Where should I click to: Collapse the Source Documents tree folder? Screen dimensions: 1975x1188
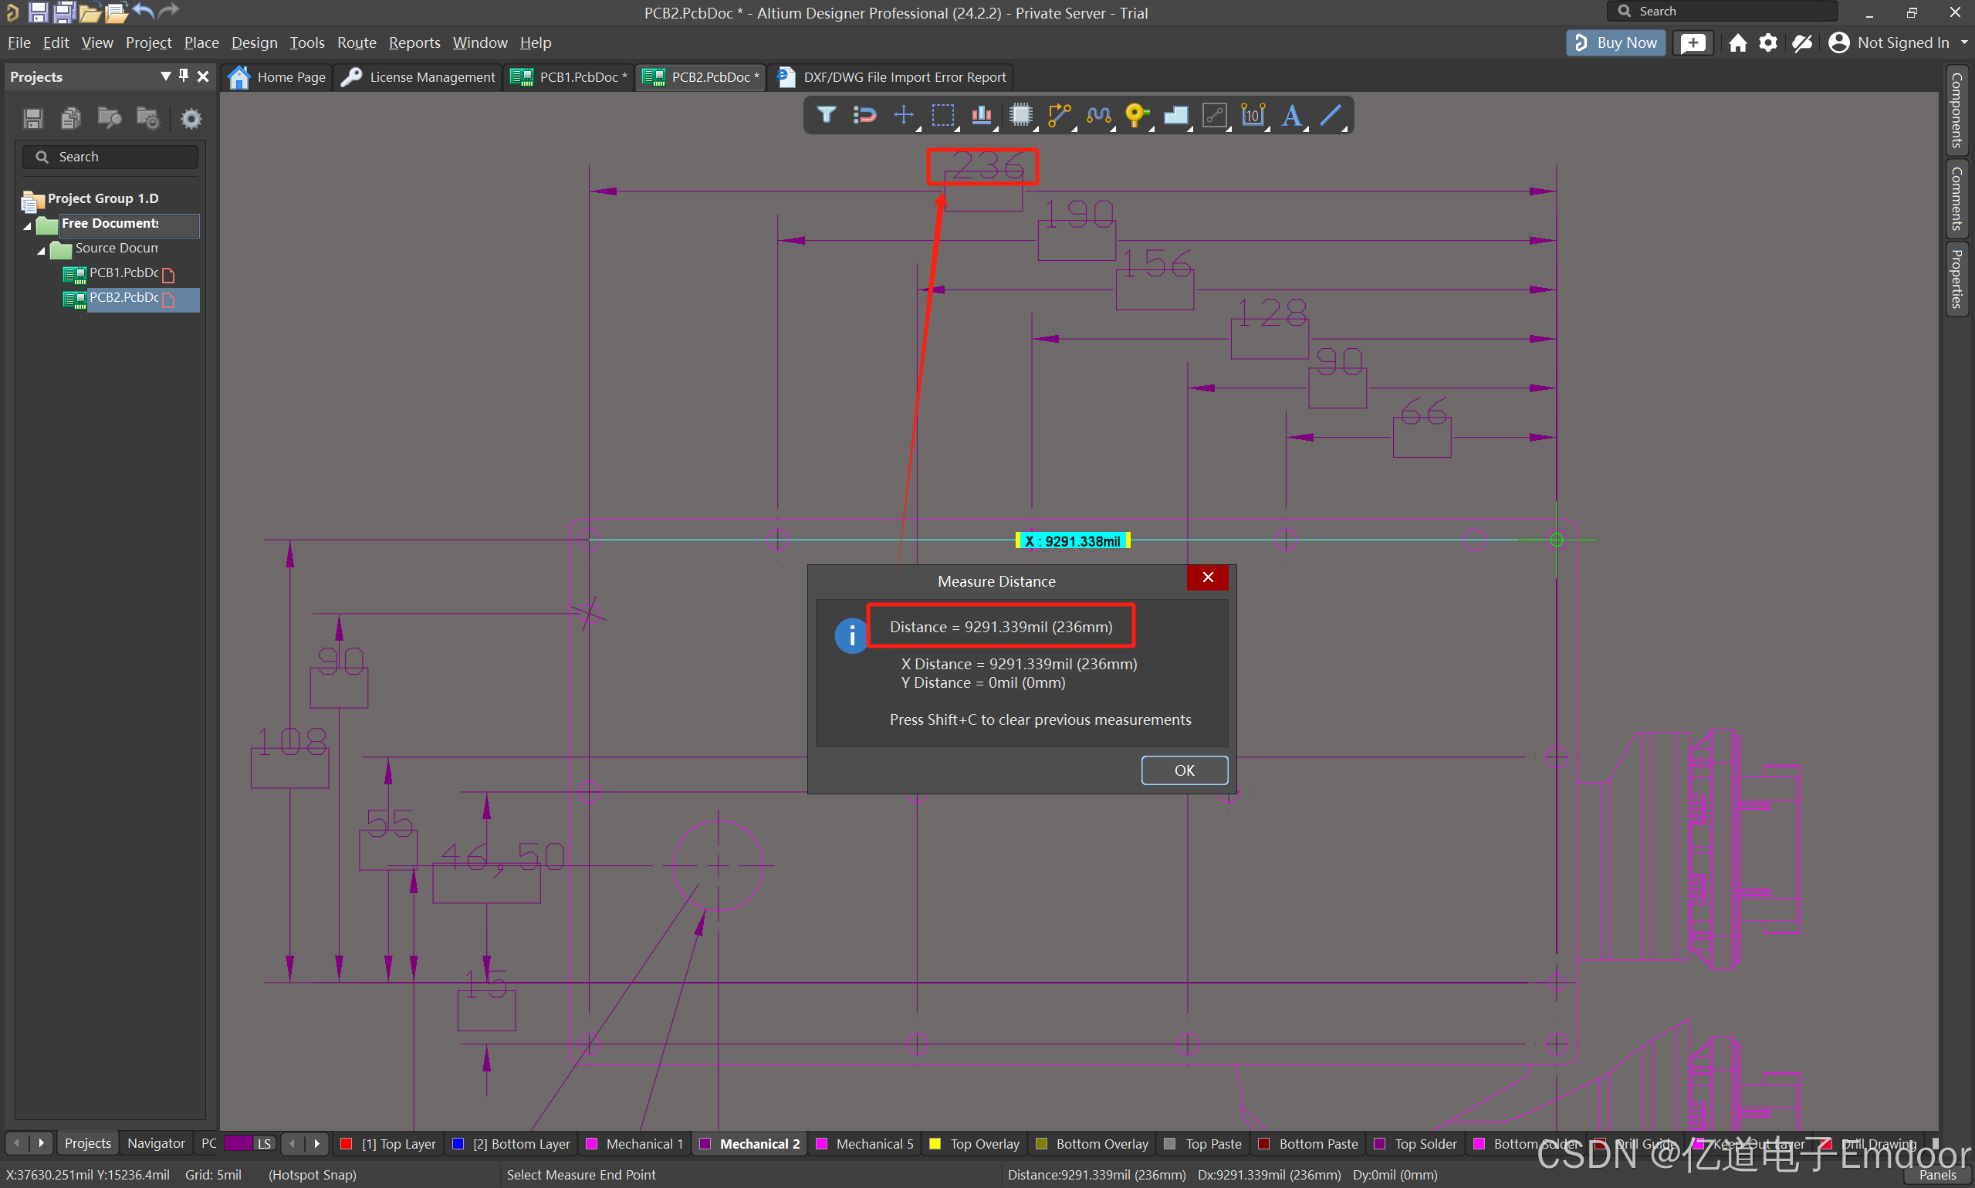click(42, 251)
